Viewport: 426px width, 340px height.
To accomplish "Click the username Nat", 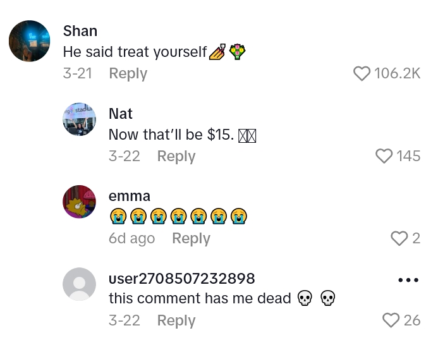I will (x=121, y=113).
